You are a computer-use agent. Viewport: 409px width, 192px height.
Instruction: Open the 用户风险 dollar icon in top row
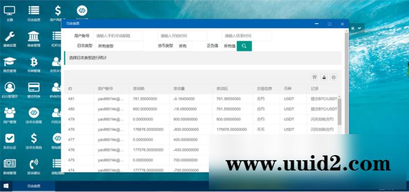tap(57, 11)
